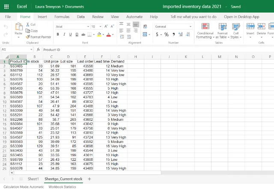Screen dimensions: 274x189
Task: Open Cell Styles gallery
Action: pyautogui.click(x=236, y=31)
